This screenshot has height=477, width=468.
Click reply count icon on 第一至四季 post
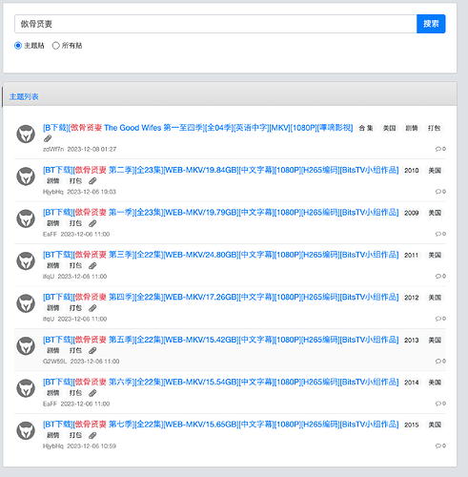pyautogui.click(x=440, y=149)
